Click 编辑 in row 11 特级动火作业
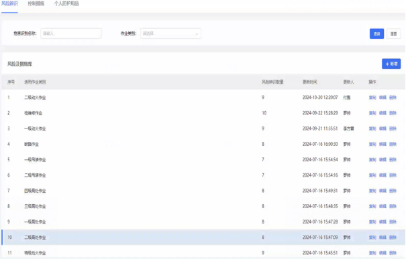 (x=383, y=253)
